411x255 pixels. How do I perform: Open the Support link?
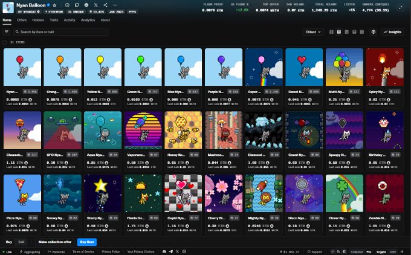(x=314, y=252)
